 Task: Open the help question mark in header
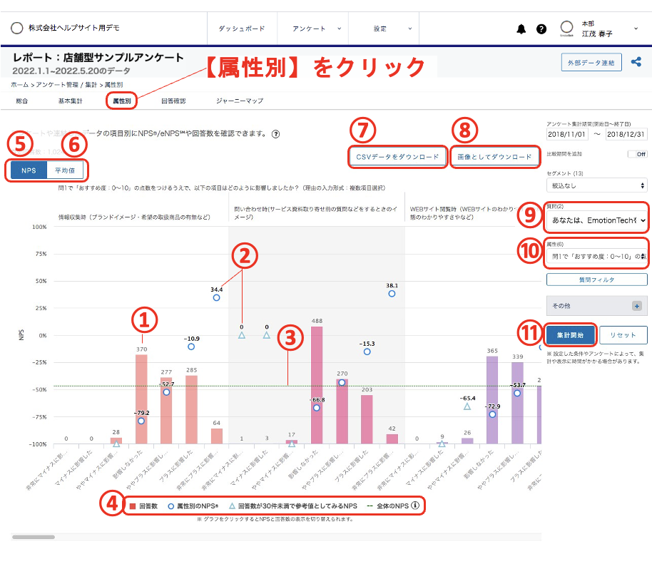[x=541, y=29]
